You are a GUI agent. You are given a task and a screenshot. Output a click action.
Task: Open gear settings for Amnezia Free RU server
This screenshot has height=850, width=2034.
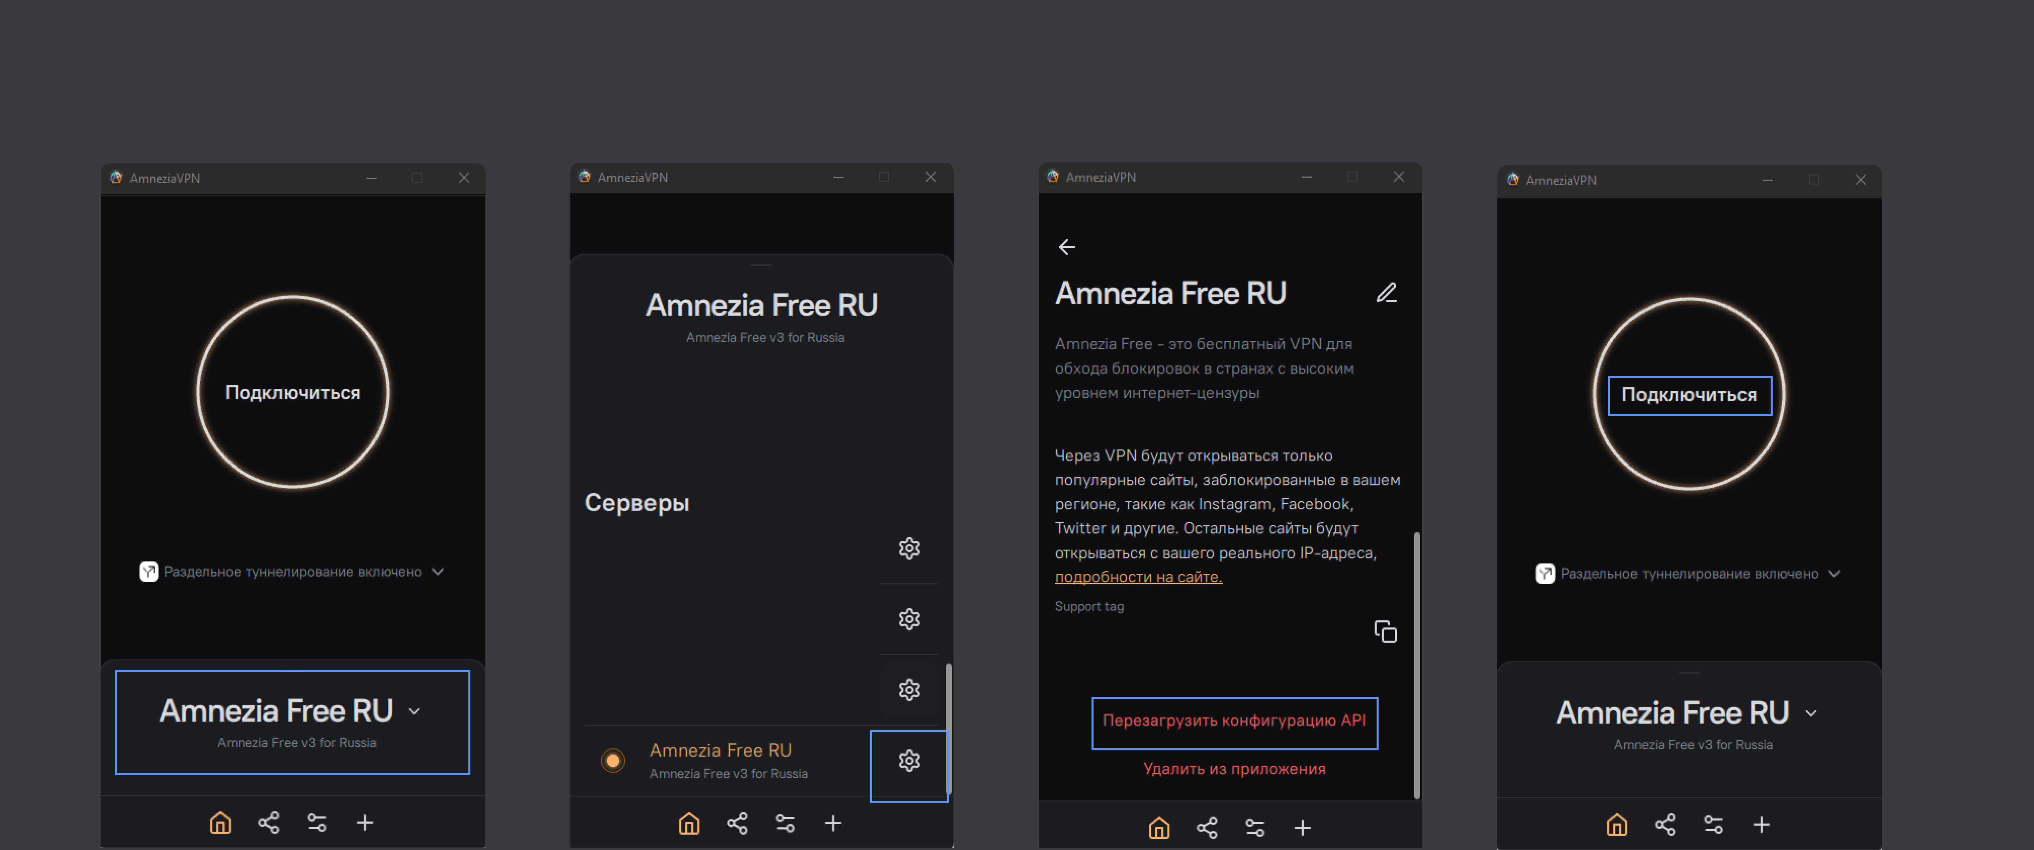coord(909,761)
